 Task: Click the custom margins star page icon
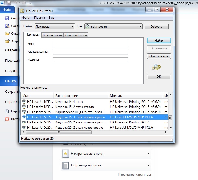(x=66, y=154)
